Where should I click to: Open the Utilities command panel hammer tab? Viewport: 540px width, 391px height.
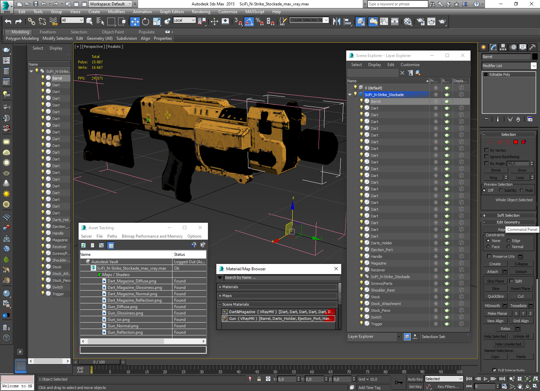pos(532,47)
